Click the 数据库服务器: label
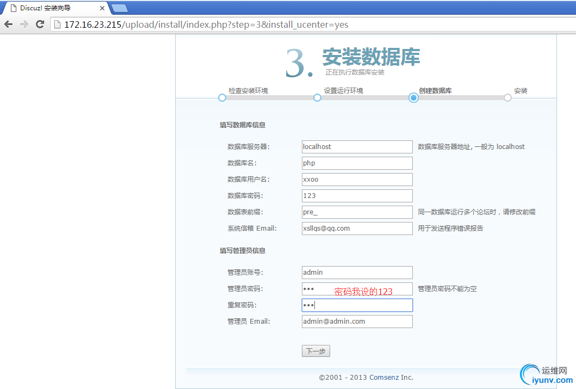This screenshot has width=576, height=389. pyautogui.click(x=249, y=146)
